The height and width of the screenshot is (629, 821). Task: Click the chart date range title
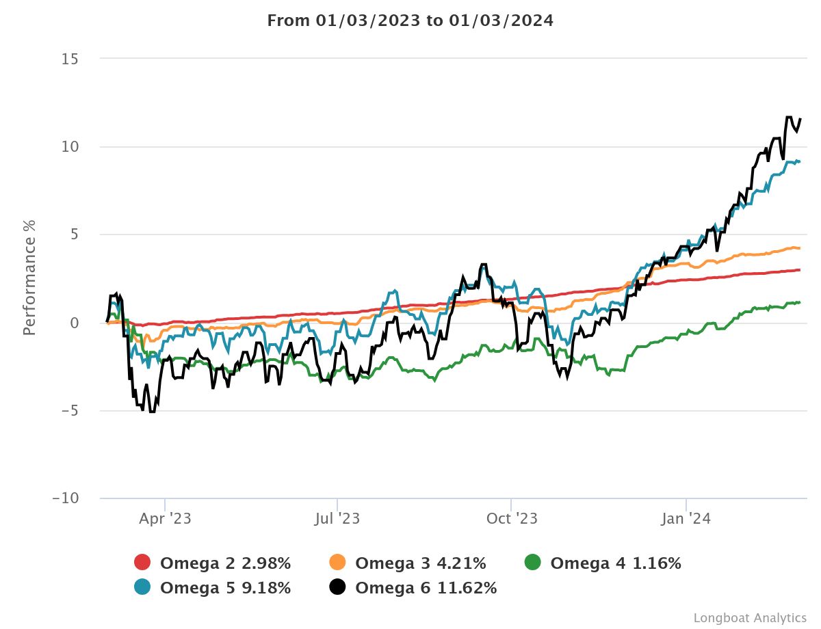(x=410, y=21)
